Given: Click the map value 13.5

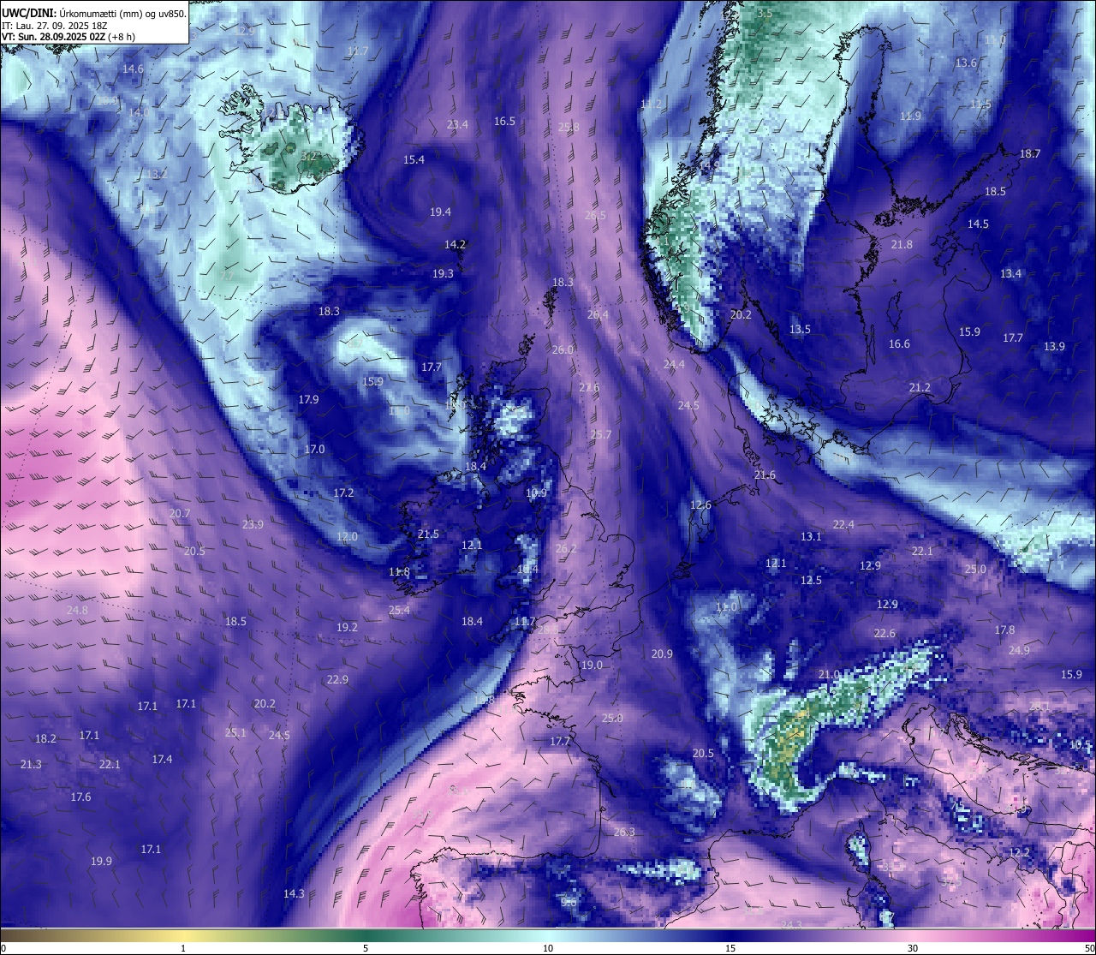Looking at the screenshot, I should click(x=800, y=329).
